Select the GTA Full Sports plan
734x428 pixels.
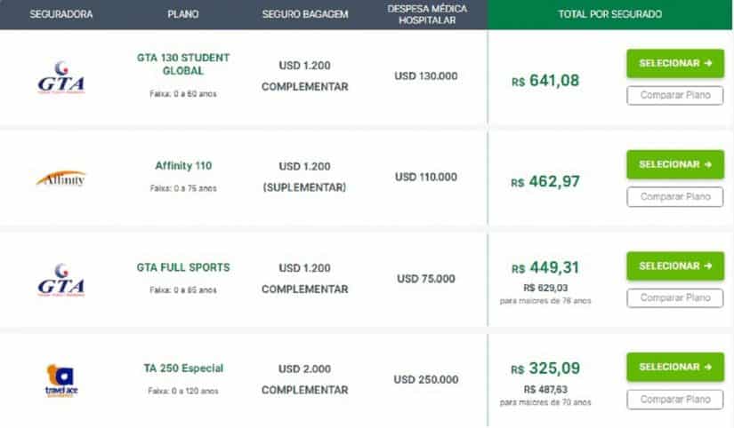[675, 266]
